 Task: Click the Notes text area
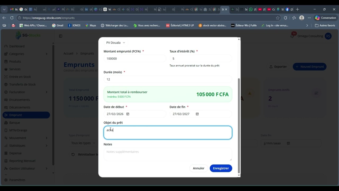pos(168,154)
